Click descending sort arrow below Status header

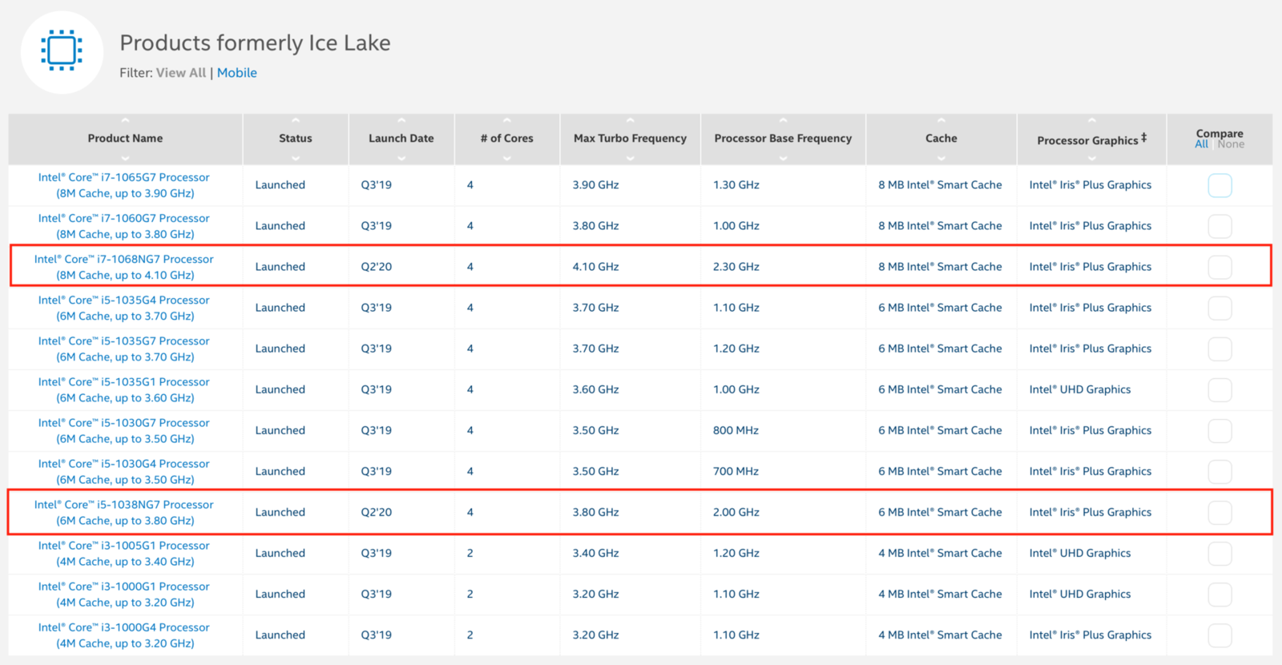pos(295,159)
